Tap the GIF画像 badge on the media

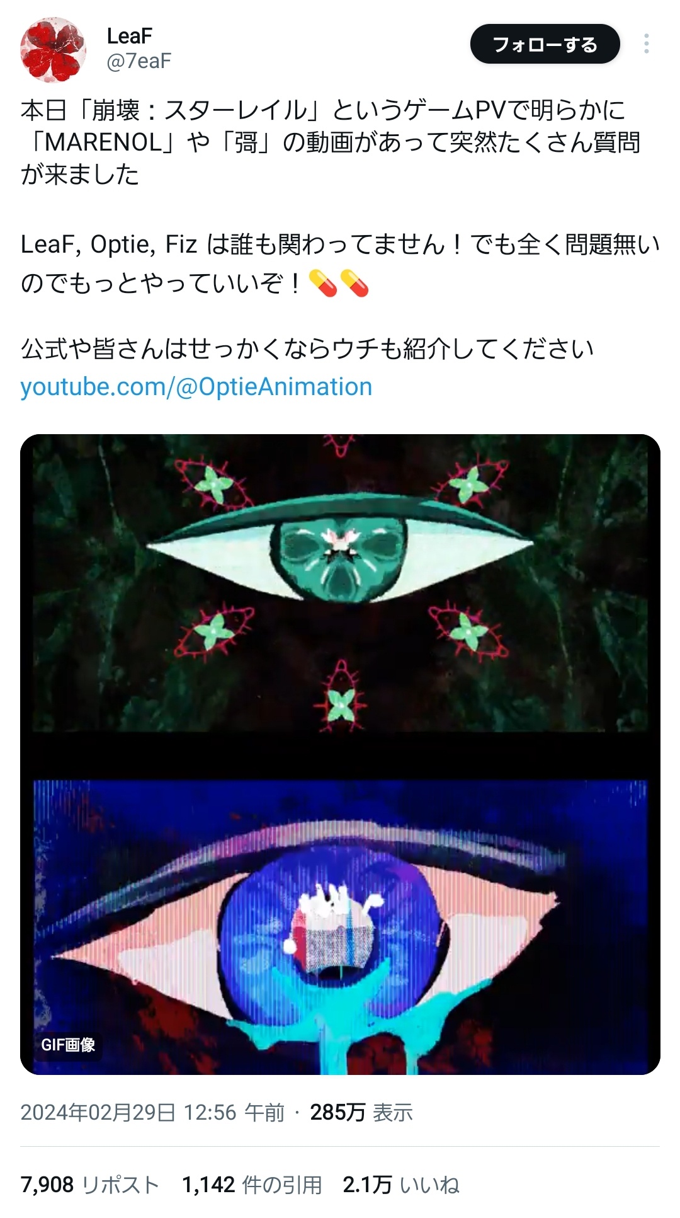pos(68,1045)
